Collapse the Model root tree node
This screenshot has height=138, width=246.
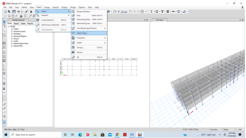(9, 26)
